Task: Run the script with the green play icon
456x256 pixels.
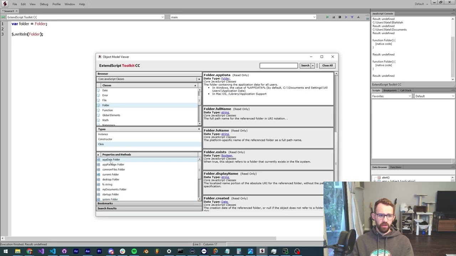Action: point(327,17)
